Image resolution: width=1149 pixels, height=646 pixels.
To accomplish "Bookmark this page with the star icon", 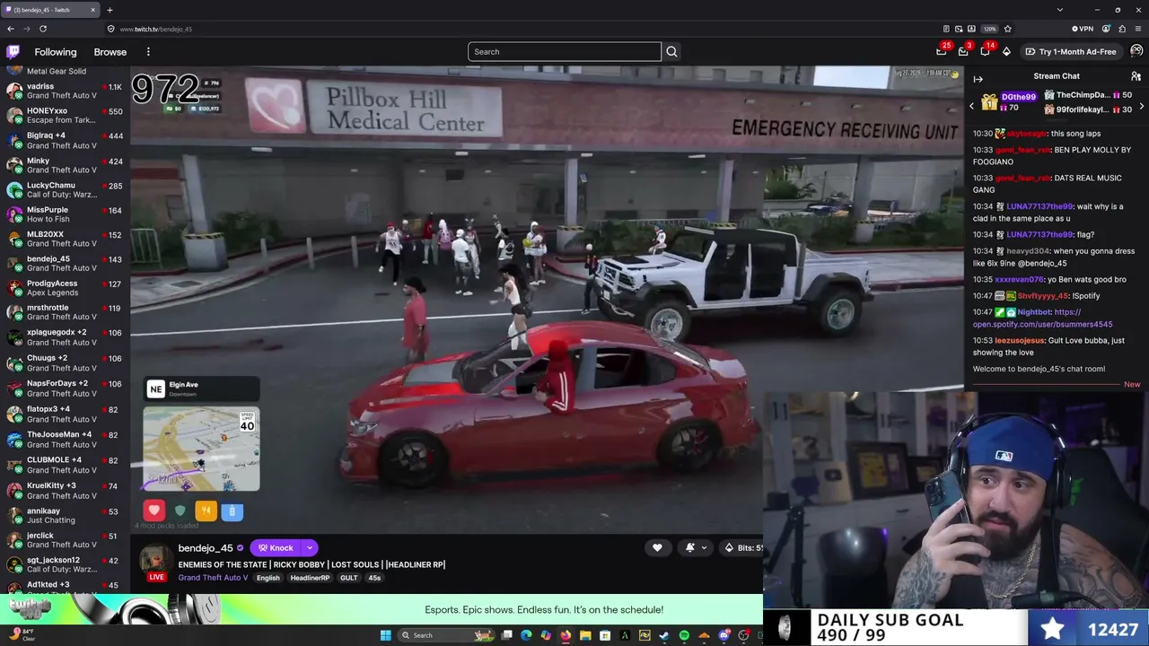I will tap(1007, 29).
